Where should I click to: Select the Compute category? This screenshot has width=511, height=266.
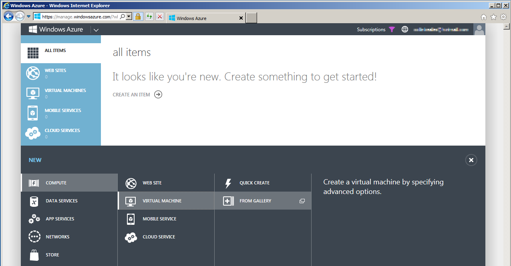coord(56,182)
